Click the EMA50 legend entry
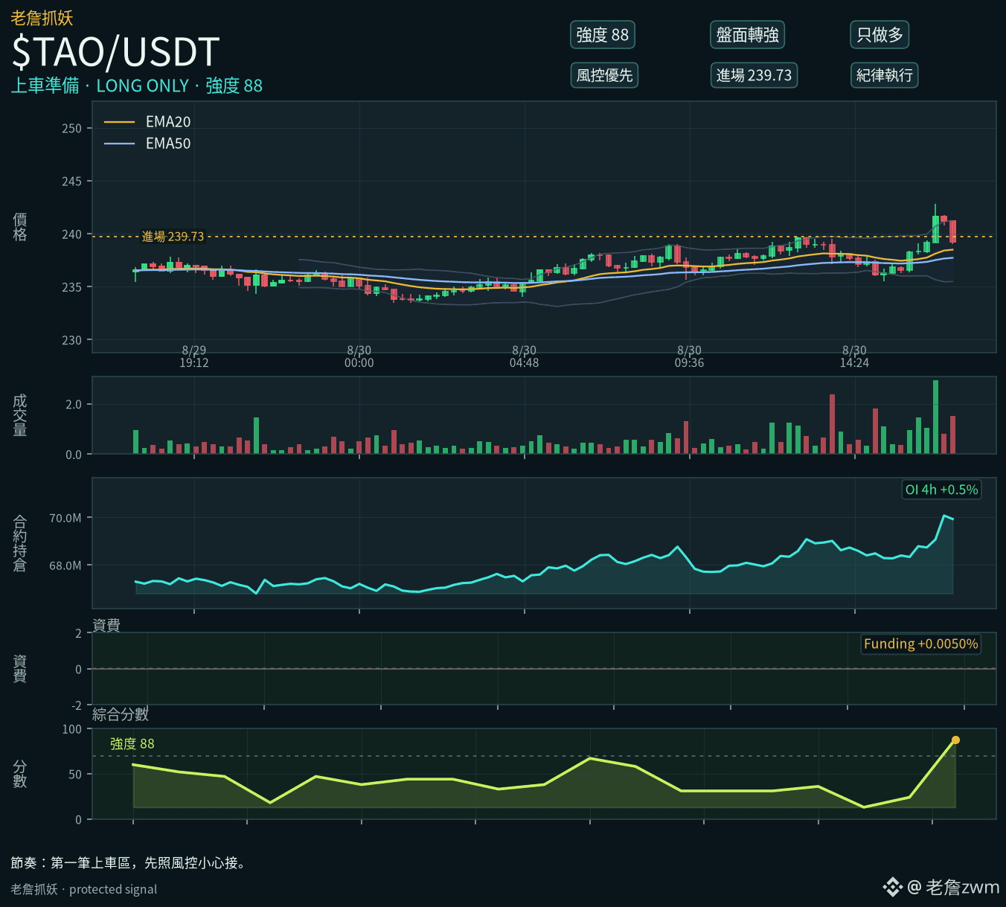This screenshot has width=1006, height=907. click(147, 144)
